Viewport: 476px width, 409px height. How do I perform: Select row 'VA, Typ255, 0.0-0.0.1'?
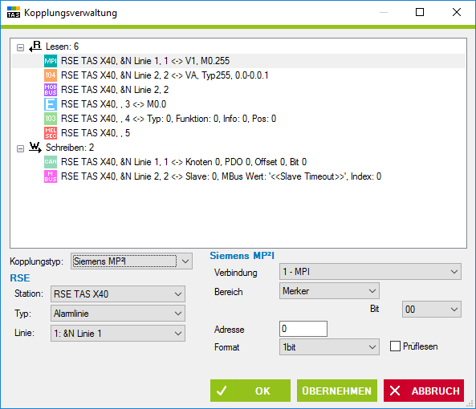tap(165, 75)
